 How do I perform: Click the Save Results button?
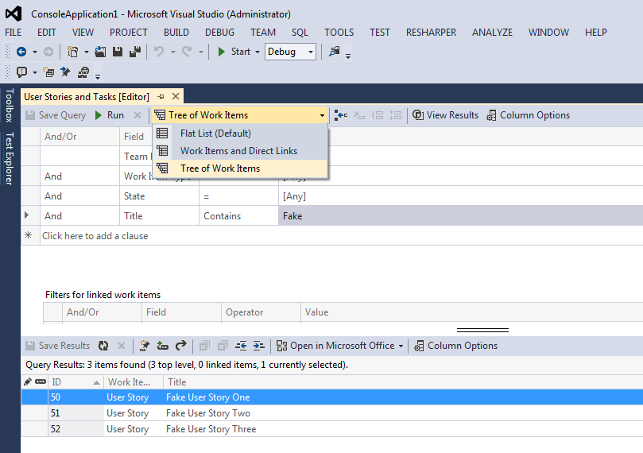57,346
